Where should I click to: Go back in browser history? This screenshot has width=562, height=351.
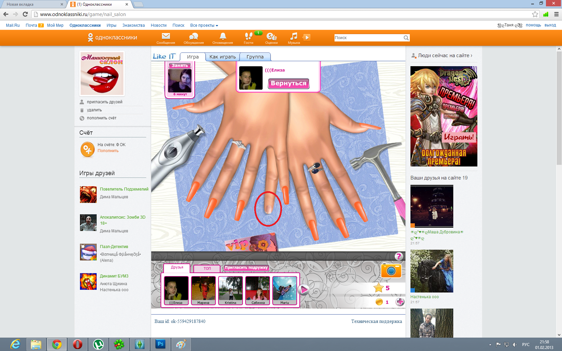click(x=6, y=14)
